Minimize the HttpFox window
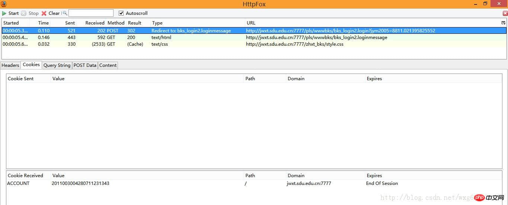The width and height of the screenshot is (508, 205). [476, 4]
